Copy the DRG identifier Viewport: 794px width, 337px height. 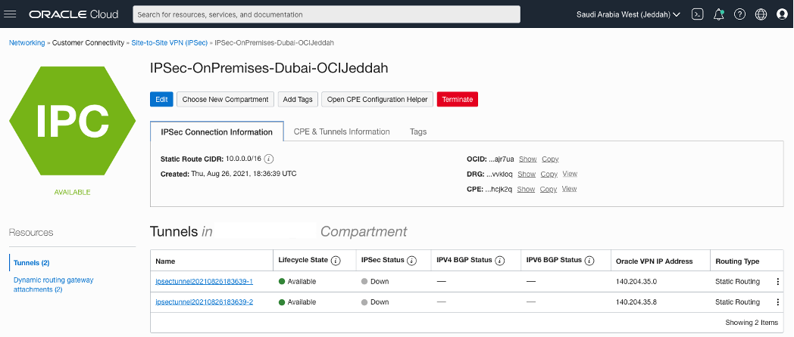pyautogui.click(x=549, y=174)
